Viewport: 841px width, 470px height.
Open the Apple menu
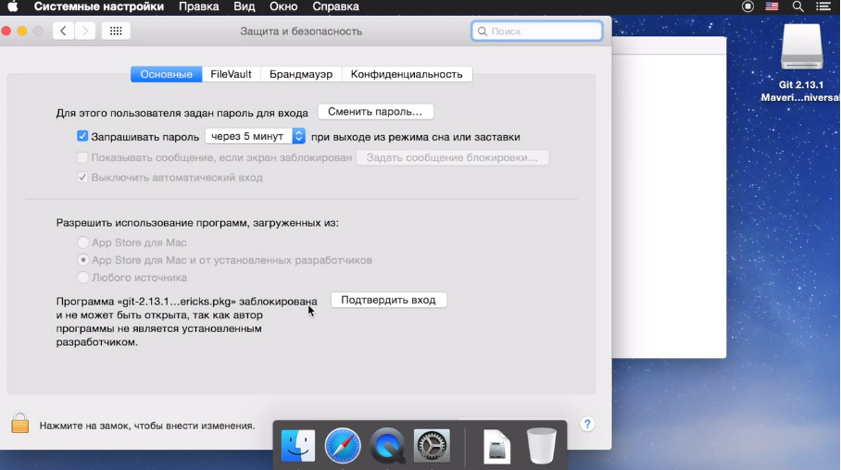[13, 7]
